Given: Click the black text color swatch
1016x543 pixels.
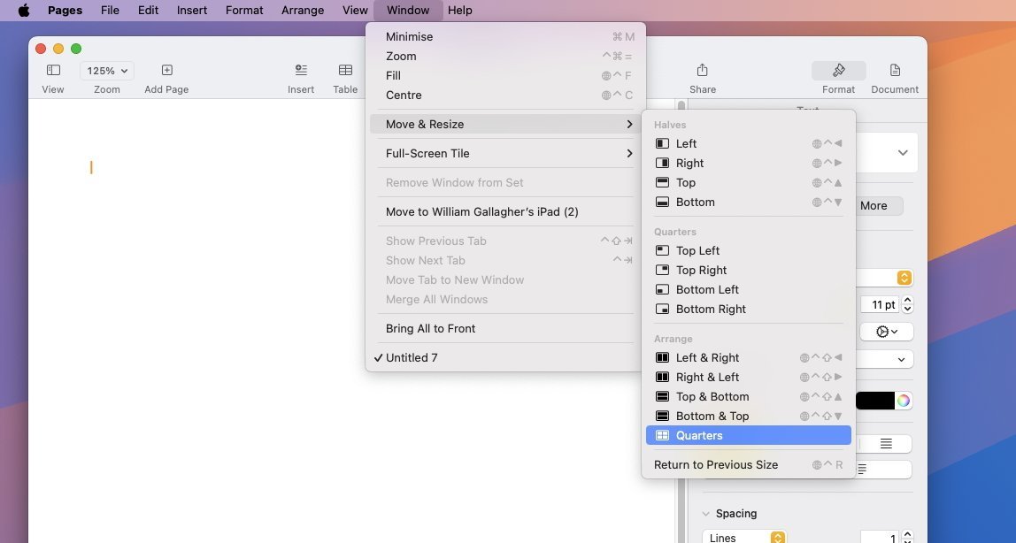Looking at the screenshot, I should point(874,401).
